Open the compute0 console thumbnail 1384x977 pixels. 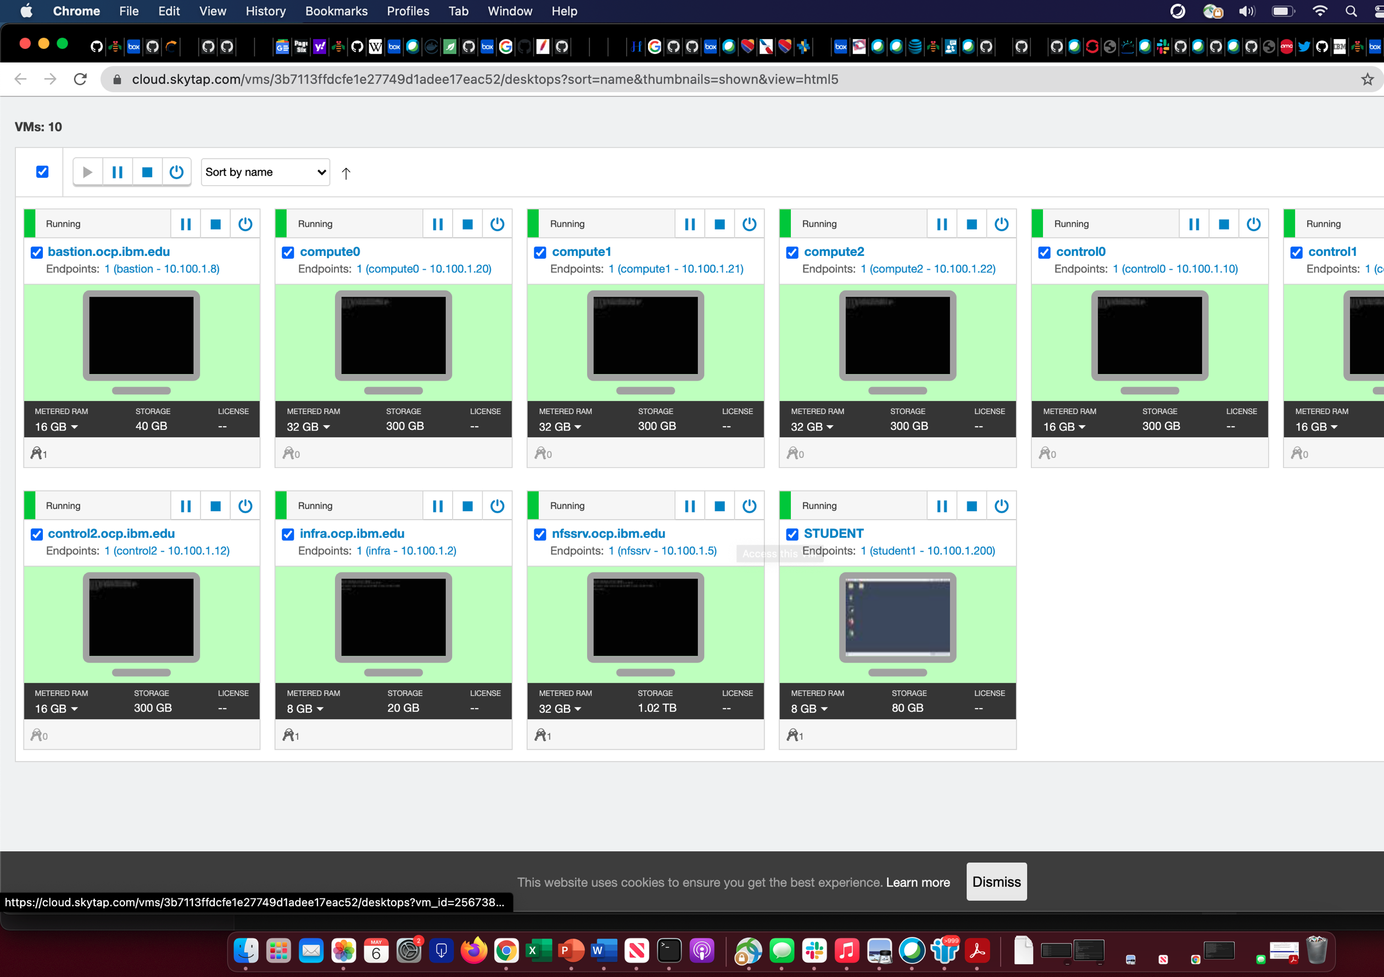coord(393,336)
